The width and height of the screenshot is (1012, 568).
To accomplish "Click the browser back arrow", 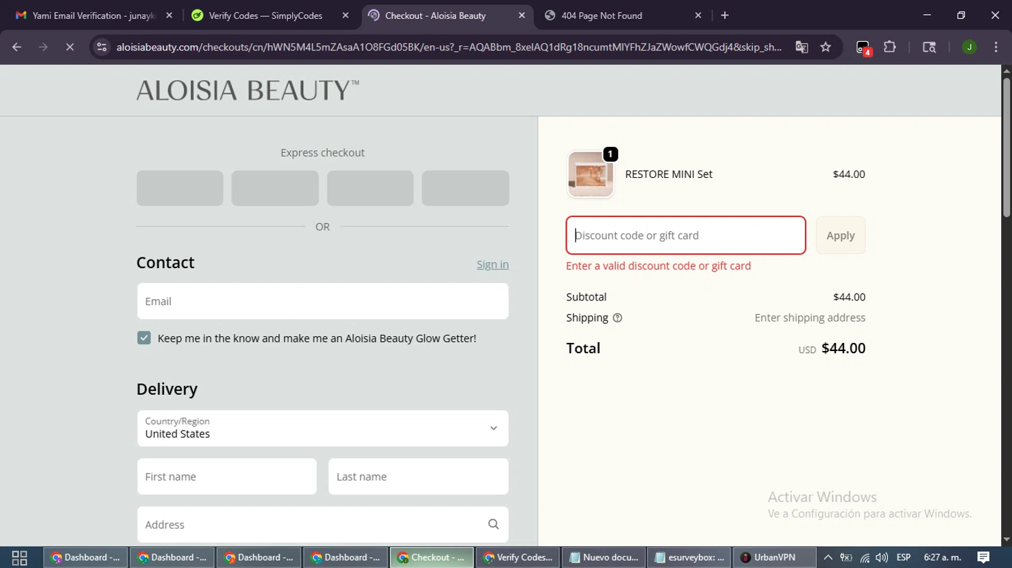I will [x=17, y=47].
